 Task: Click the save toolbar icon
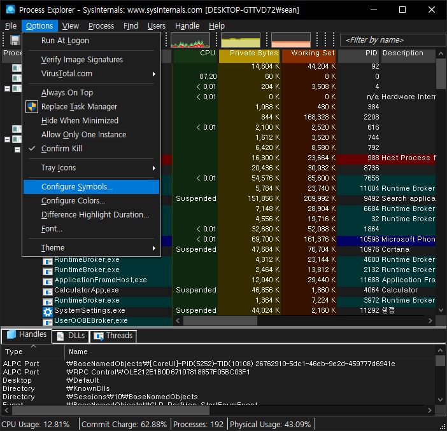15,40
